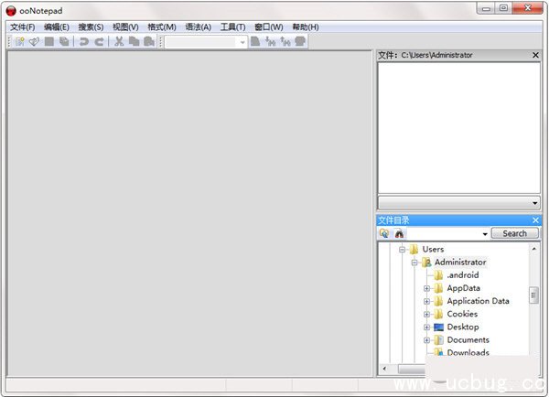Click the Search button
This screenshot has width=549, height=397.
(514, 233)
